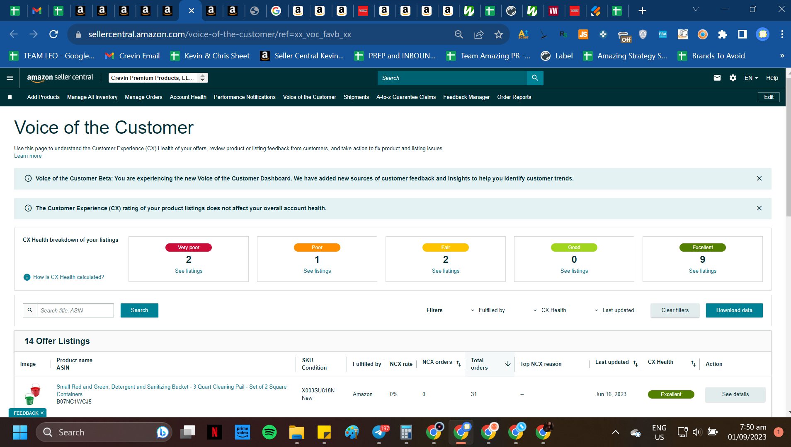Viewport: 791px width, 447px height.
Task: Click the magnifier search button in Seller Central
Action: 535,78
